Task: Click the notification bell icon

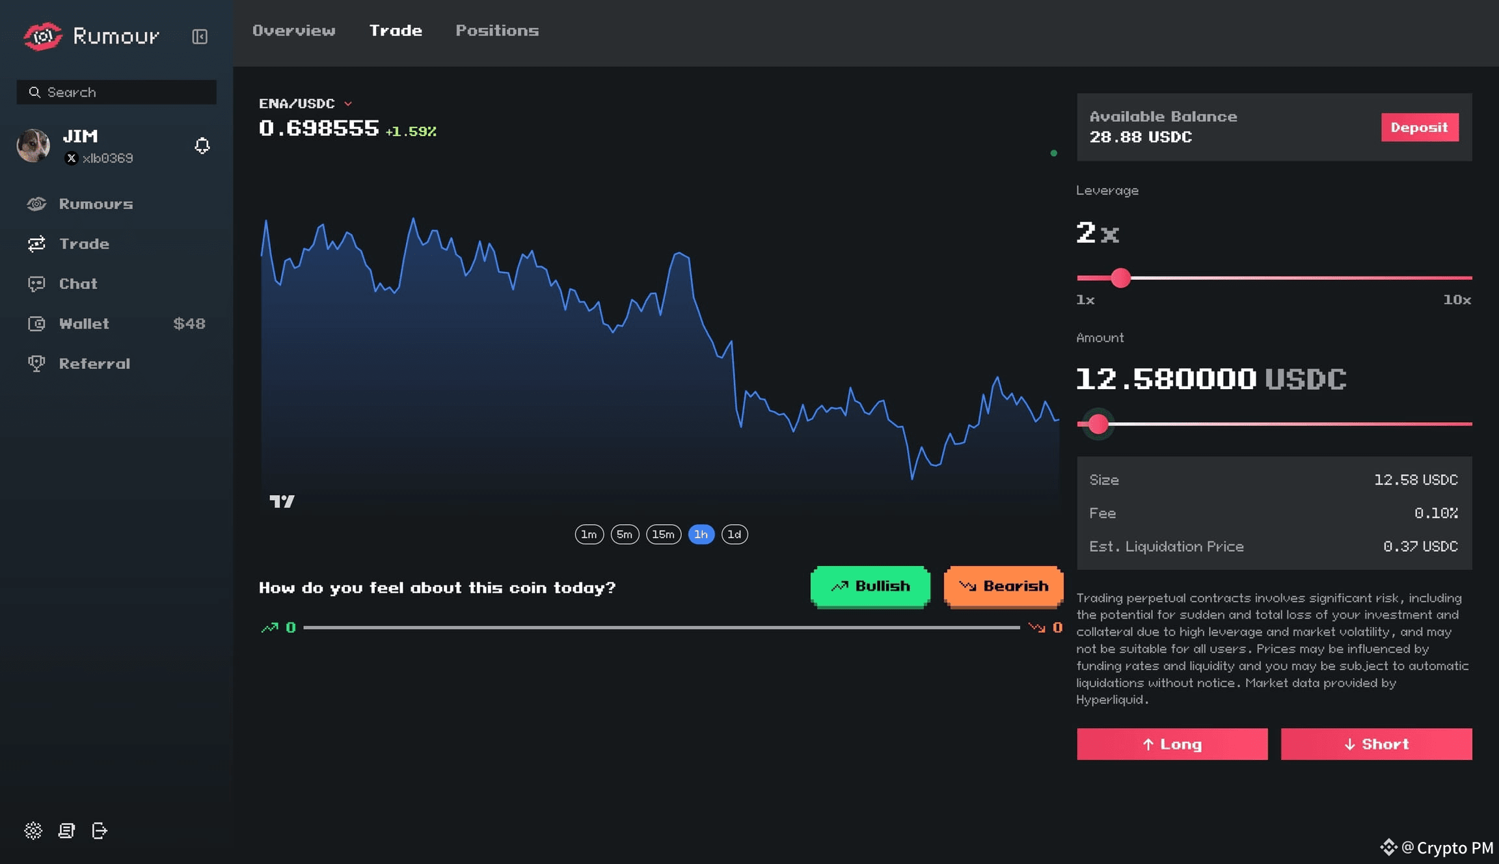Action: pyautogui.click(x=202, y=146)
